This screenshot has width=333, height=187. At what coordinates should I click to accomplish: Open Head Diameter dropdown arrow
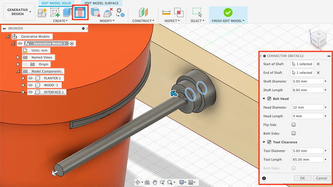(x=325, y=107)
